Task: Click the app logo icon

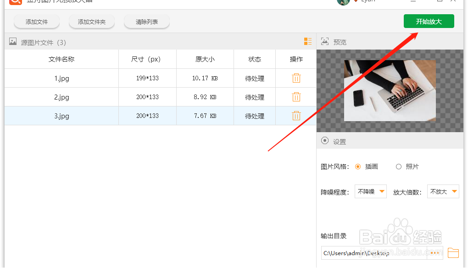Action: [x=16, y=1]
